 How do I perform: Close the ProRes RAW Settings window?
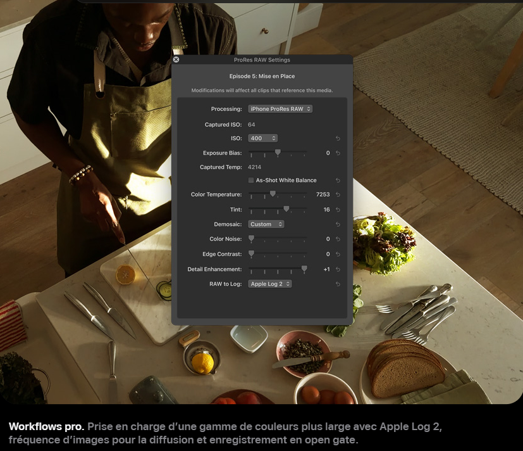pyautogui.click(x=176, y=60)
